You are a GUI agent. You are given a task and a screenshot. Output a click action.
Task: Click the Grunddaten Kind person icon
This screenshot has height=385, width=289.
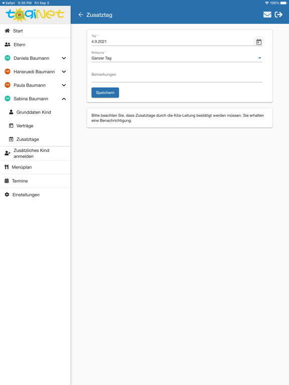coord(11,112)
